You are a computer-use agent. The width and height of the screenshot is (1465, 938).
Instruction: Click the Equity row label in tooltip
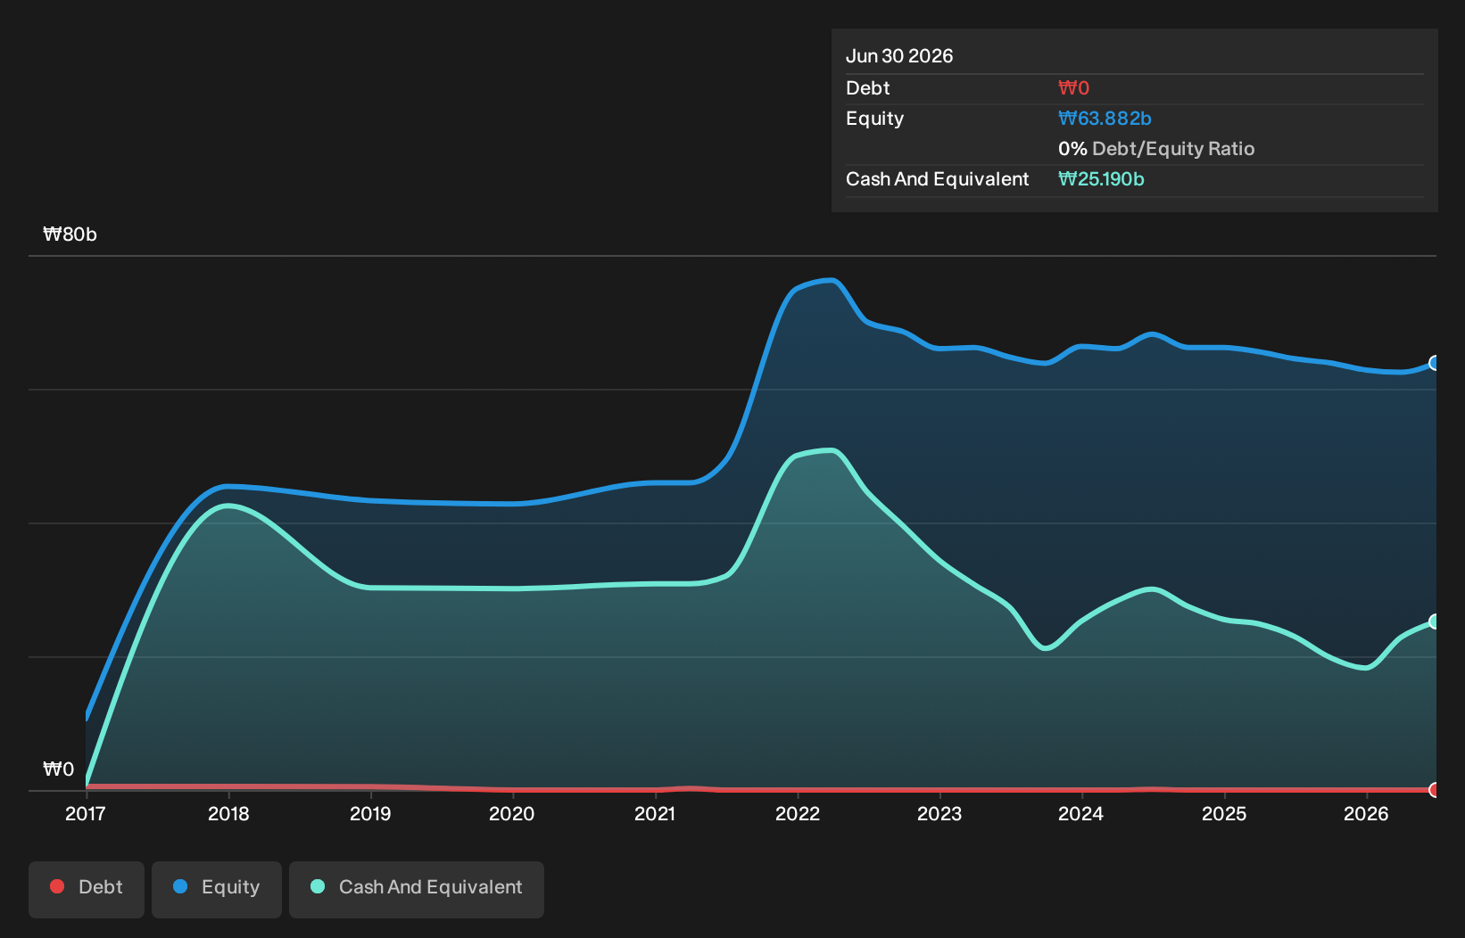875,119
